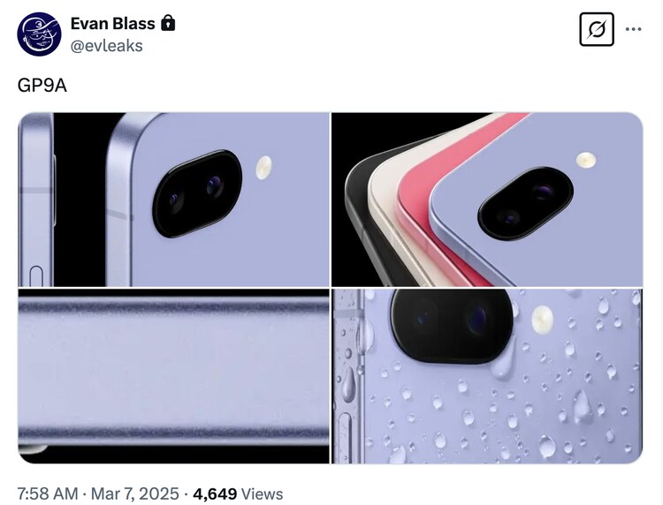The height and width of the screenshot is (505, 663).
Task: Click the camera bar in the first photo
Action: coord(197,193)
